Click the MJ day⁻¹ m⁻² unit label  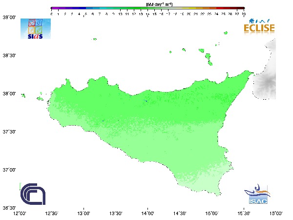[x=159, y=4]
